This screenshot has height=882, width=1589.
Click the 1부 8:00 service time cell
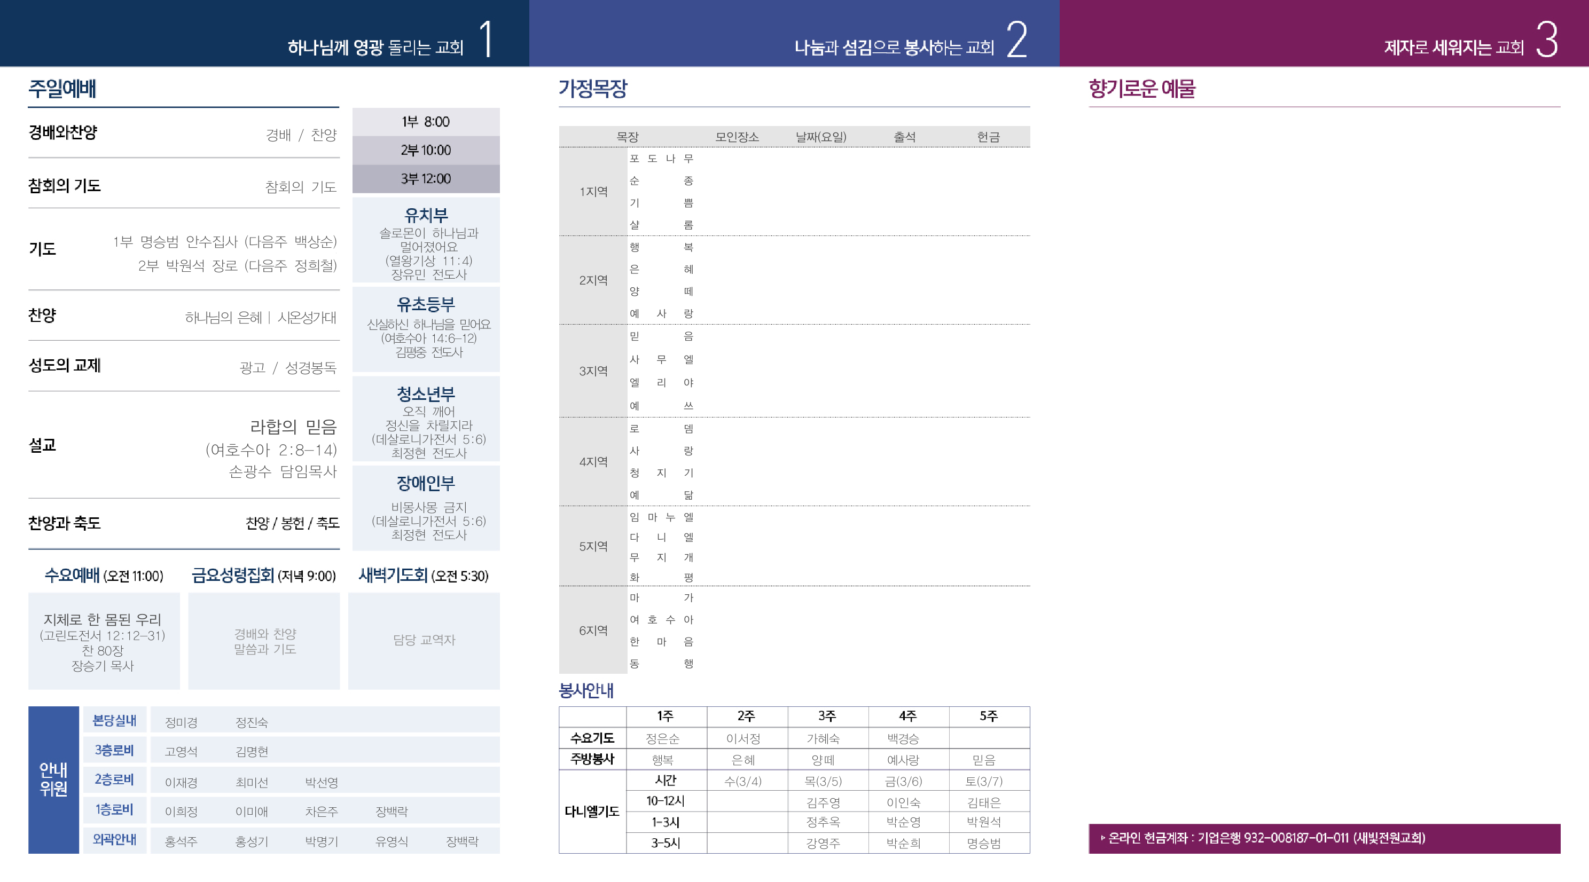click(426, 122)
